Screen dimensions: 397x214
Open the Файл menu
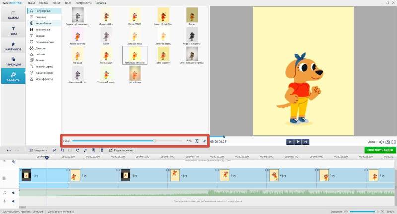pyautogui.click(x=31, y=3)
